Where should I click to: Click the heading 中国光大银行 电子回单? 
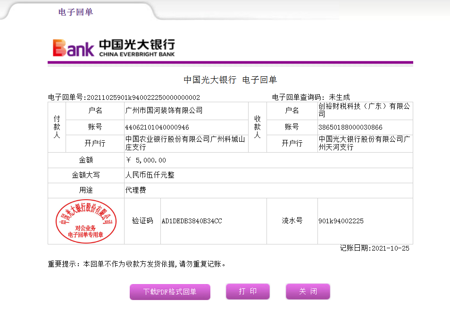(230, 80)
